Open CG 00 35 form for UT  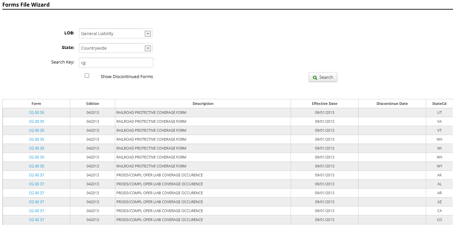(36, 112)
